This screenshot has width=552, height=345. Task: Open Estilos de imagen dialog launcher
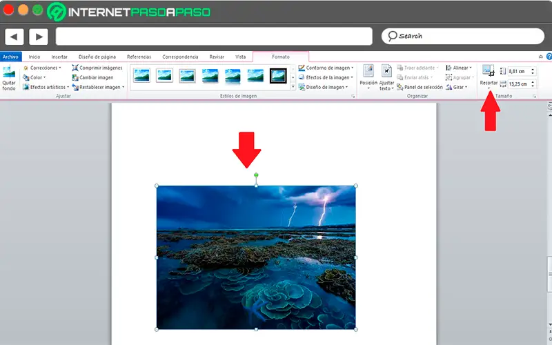pos(353,96)
